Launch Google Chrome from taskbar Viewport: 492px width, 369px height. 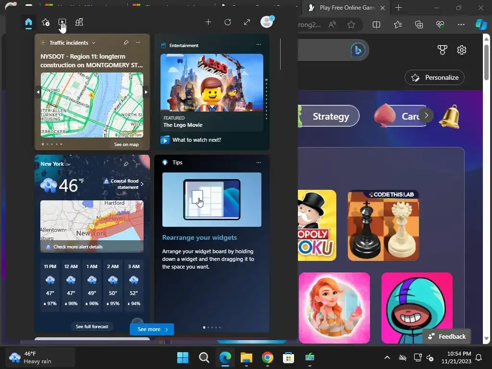(267, 357)
